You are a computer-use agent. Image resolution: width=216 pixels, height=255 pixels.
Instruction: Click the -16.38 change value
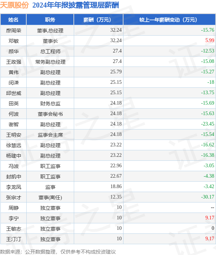207,155
